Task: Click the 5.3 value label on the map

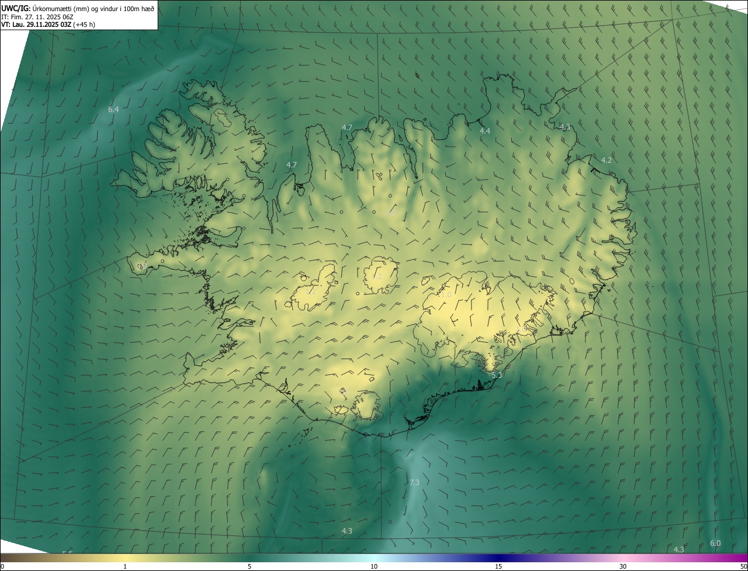Action: (x=496, y=375)
